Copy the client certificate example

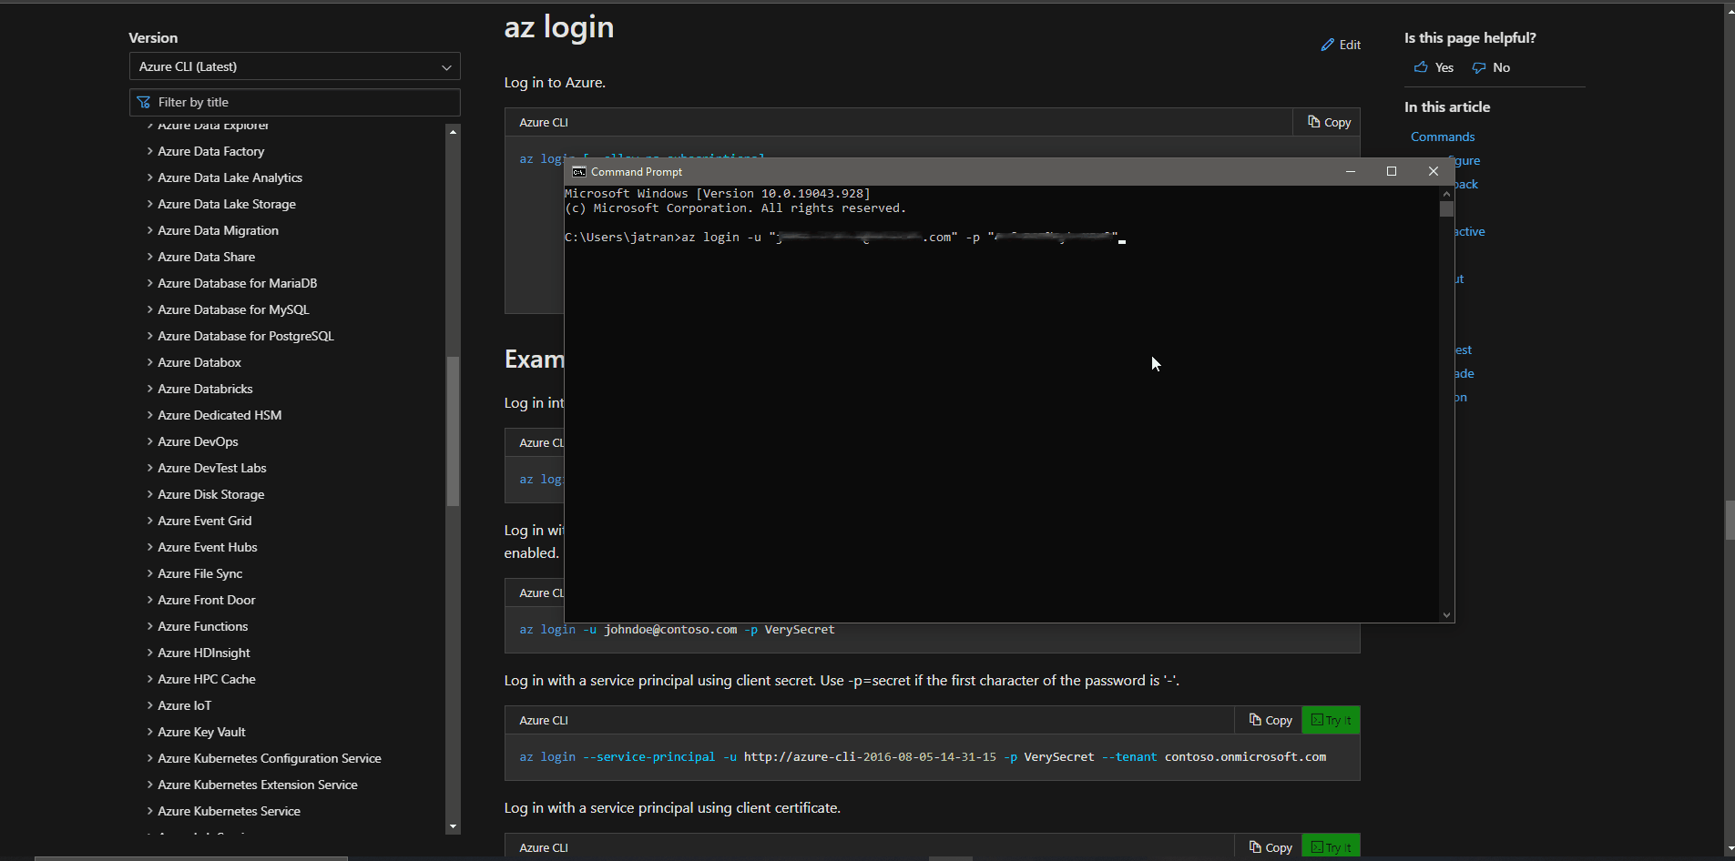(1270, 847)
